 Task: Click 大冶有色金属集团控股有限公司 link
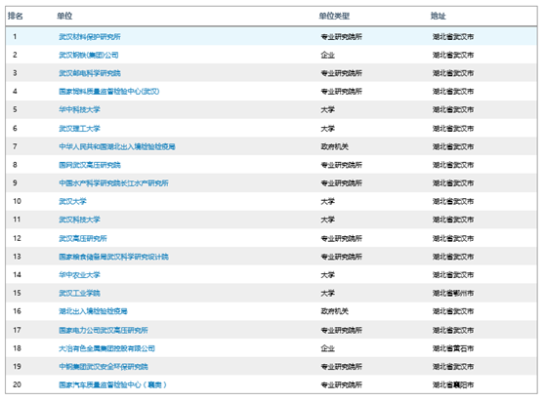(x=106, y=348)
